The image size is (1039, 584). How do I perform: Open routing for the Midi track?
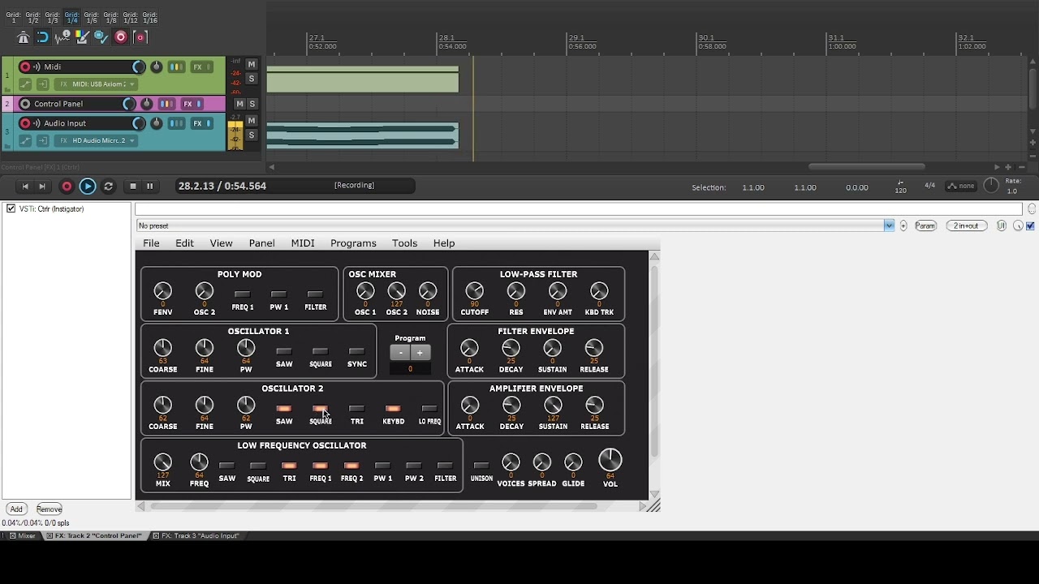tap(176, 67)
